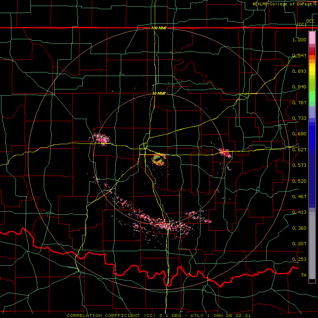Click the [CC] label above the color scale
Viewport: 318px width, 318px height.
(x=302, y=24)
